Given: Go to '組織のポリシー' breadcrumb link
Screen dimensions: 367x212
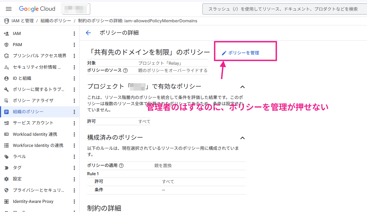Looking at the screenshot, I should pyautogui.click(x=56, y=21).
